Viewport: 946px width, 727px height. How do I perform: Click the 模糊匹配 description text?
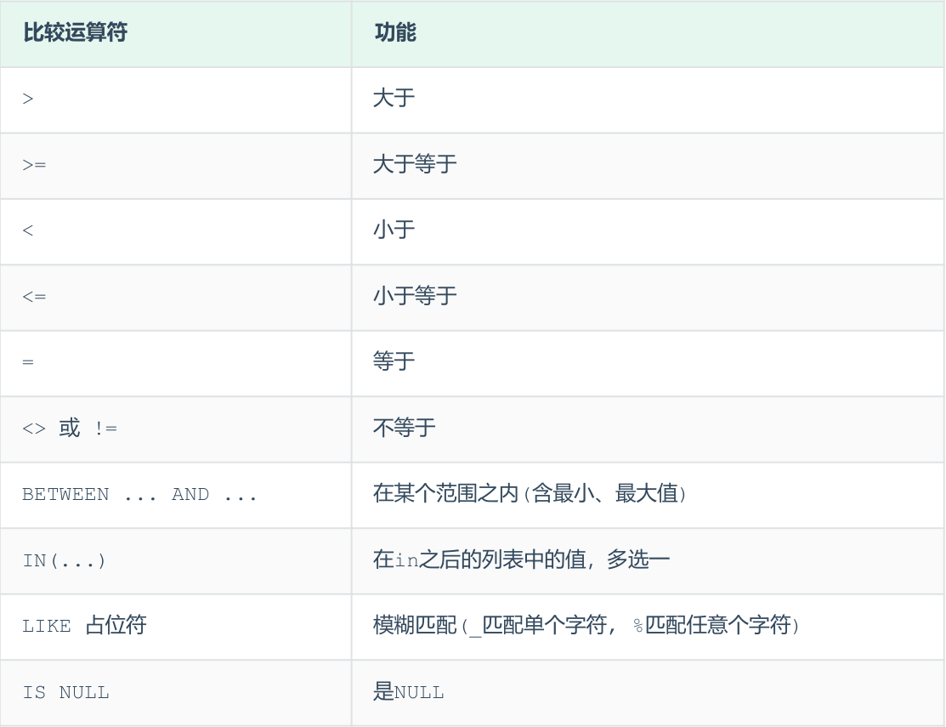[586, 627]
